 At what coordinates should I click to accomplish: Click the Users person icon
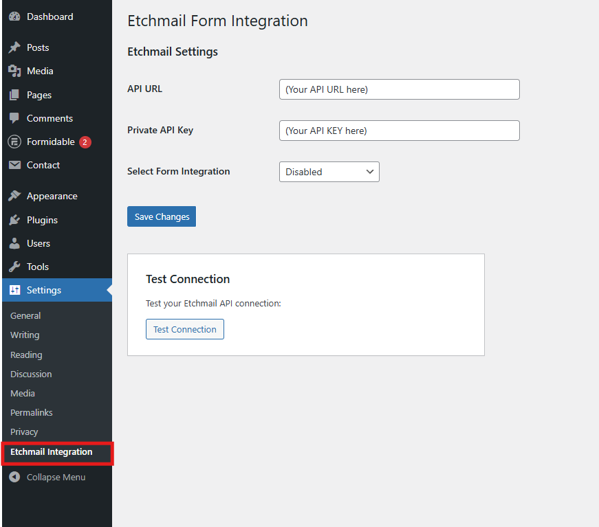14,243
